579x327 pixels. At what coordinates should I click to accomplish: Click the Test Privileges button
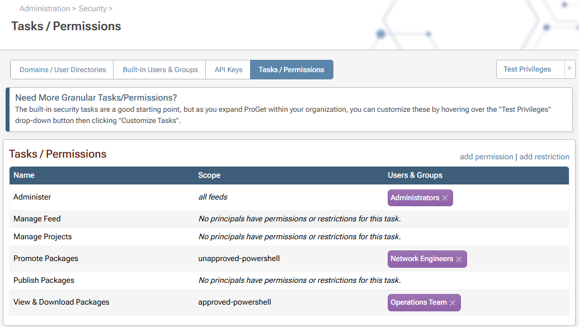pyautogui.click(x=527, y=69)
